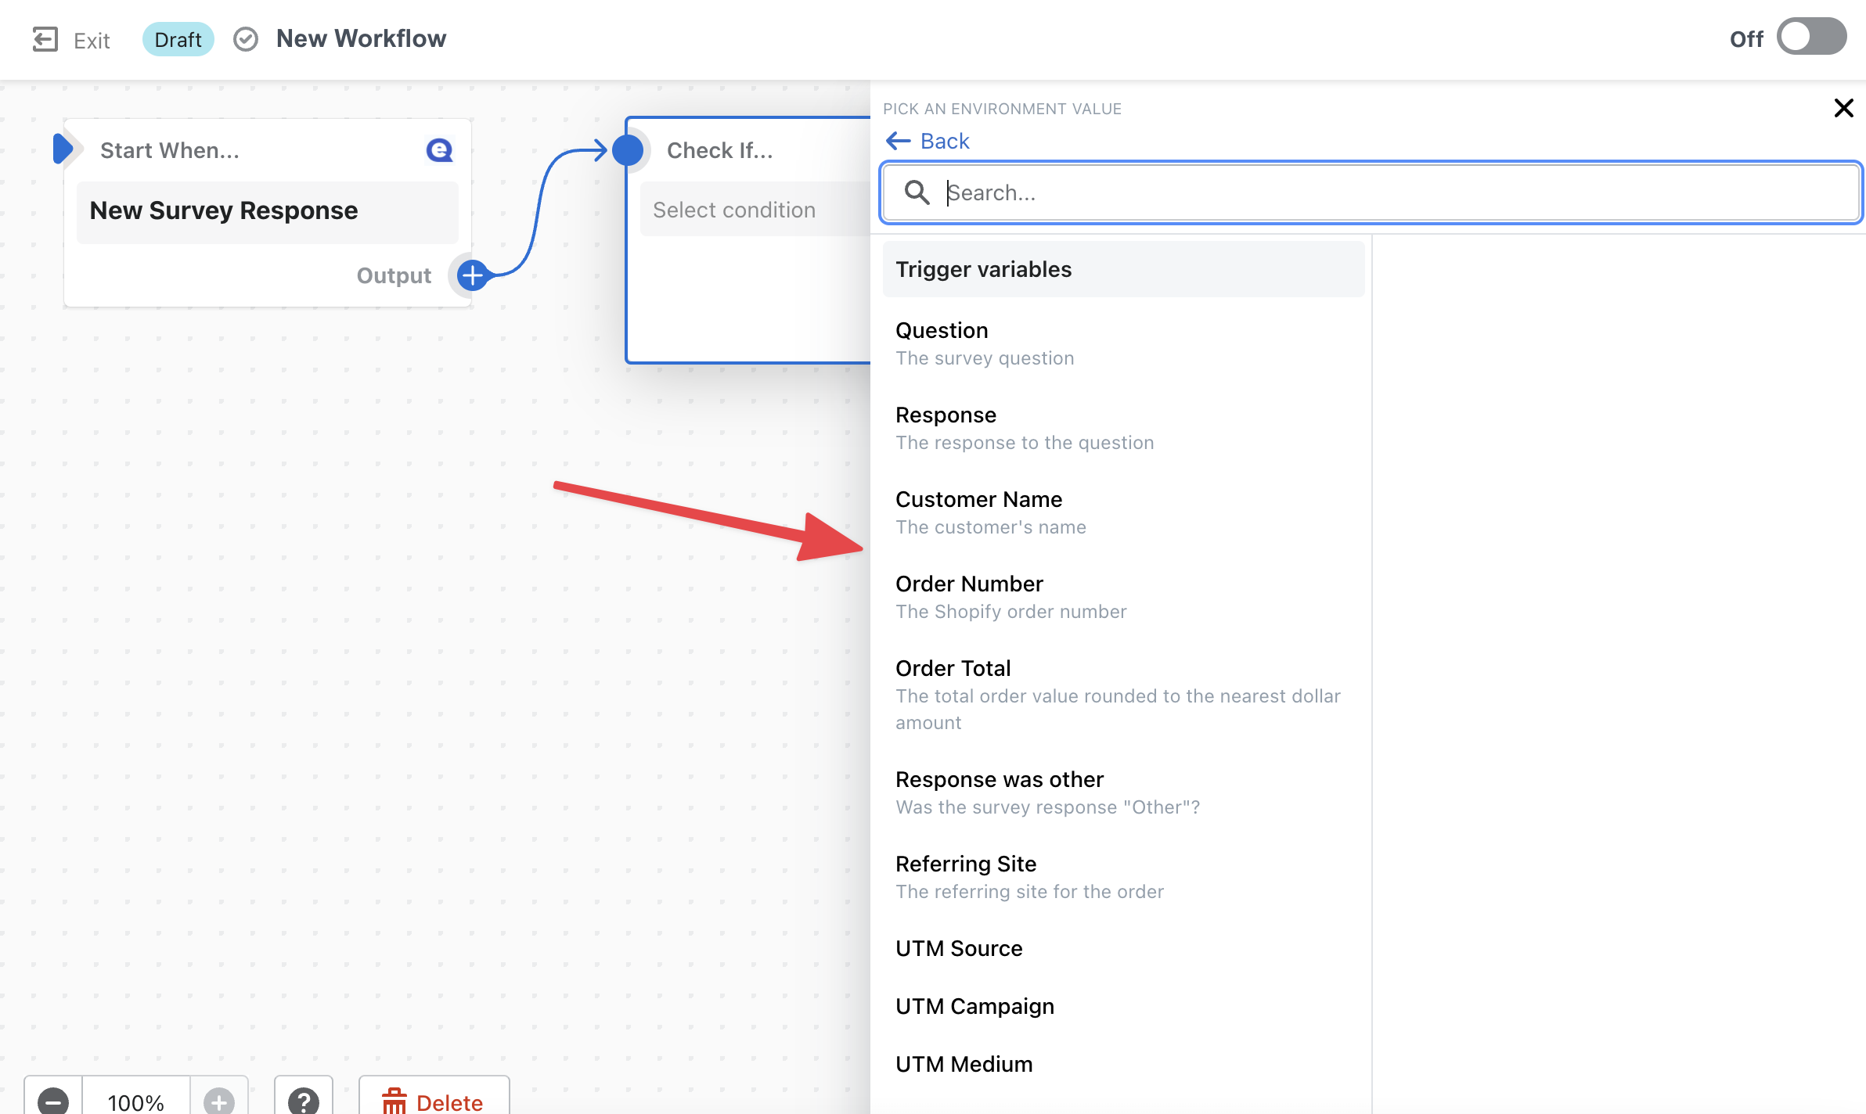Viewport: 1866px width, 1114px height.
Task: Click the Output label
Action: (x=394, y=275)
